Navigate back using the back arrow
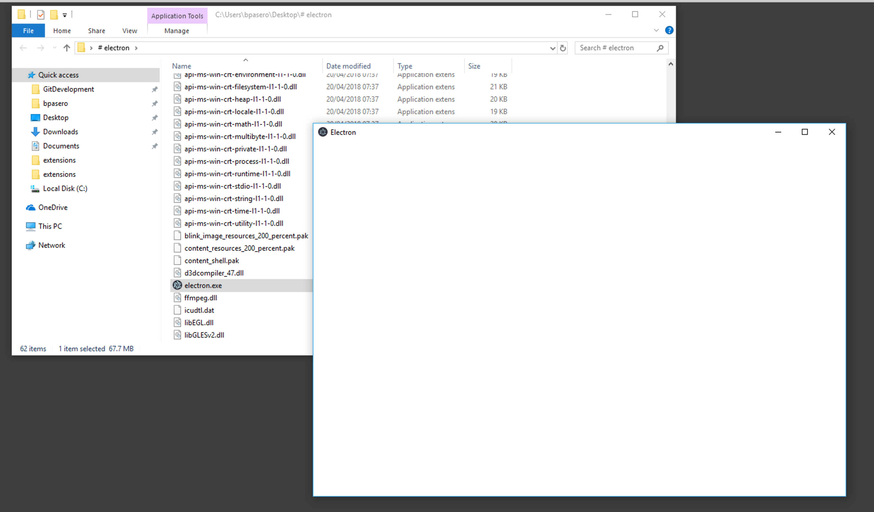874x512 pixels. tap(23, 48)
